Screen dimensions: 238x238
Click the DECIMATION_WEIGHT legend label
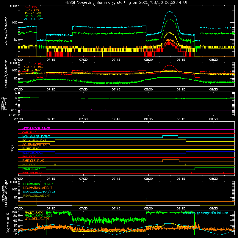click(x=38, y=188)
